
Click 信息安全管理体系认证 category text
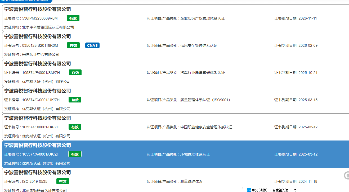[x=199, y=45]
